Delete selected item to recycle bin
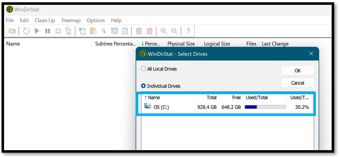The width and height of the screenshot is (340, 157). point(139,31)
